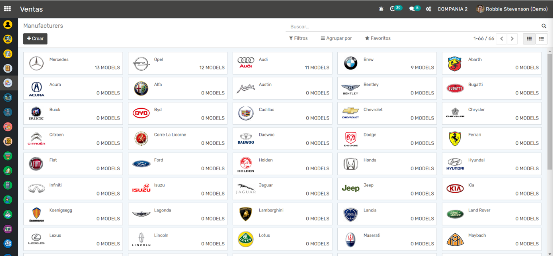553x256 pixels.
Task: Open Filtros dropdown
Action: pos(298,38)
